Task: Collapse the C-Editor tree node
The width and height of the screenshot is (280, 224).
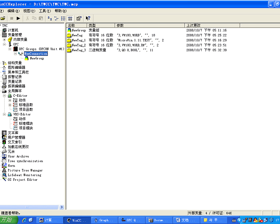Action: pos(4,96)
